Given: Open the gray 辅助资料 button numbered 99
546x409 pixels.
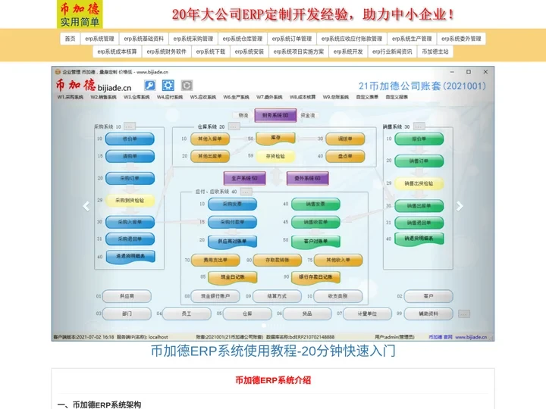Looking at the screenshot, I should click(428, 314).
